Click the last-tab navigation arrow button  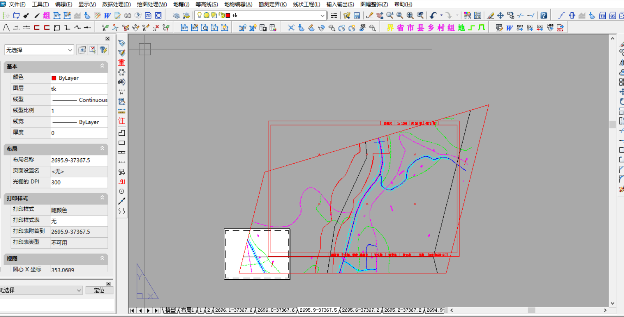tap(156, 310)
